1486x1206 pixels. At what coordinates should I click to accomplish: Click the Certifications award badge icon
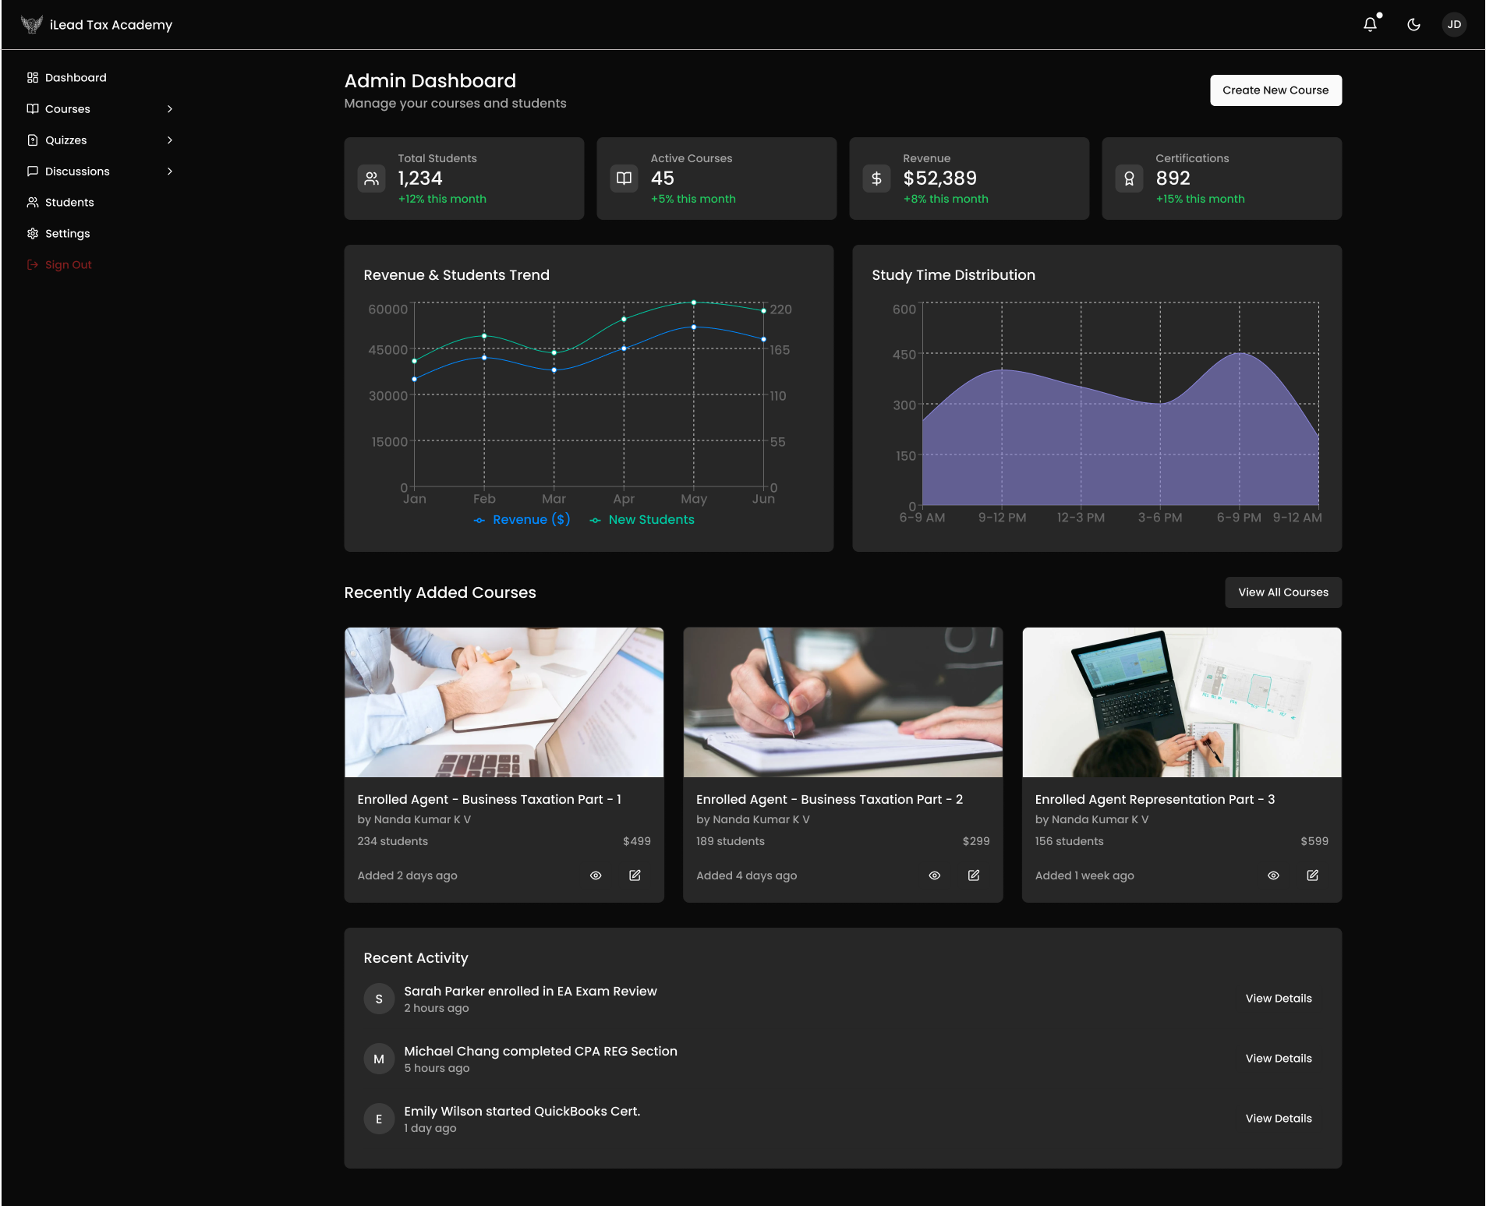[x=1129, y=179]
